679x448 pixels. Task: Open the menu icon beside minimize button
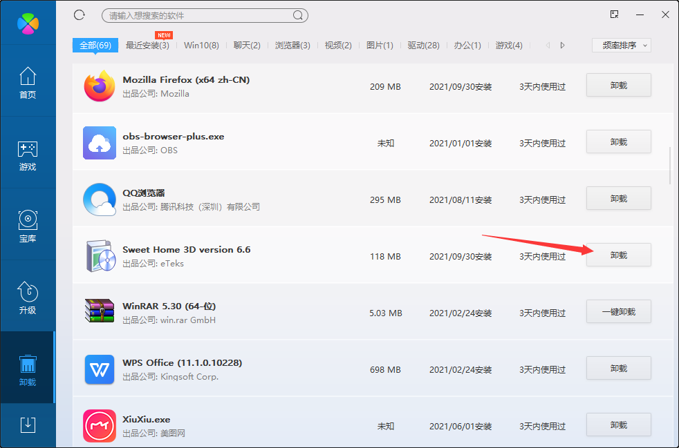[x=614, y=14]
